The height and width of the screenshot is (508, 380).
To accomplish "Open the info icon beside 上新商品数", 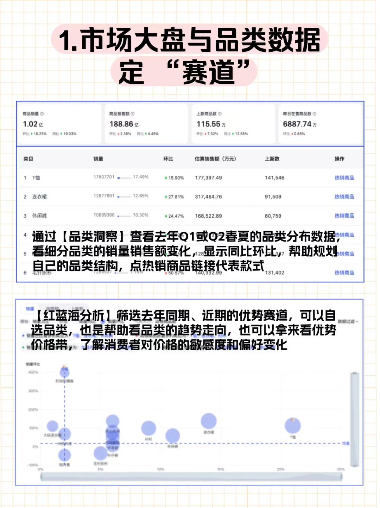I will pos(220,114).
